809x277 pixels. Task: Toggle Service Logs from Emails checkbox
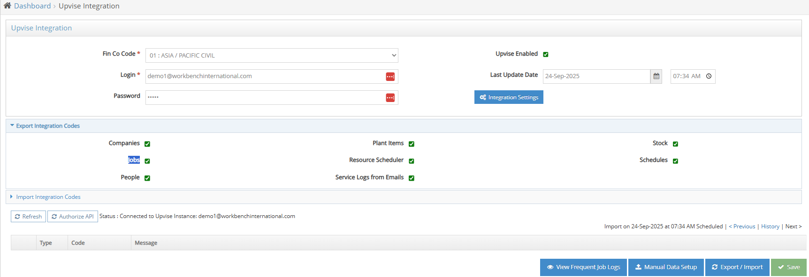tap(412, 178)
